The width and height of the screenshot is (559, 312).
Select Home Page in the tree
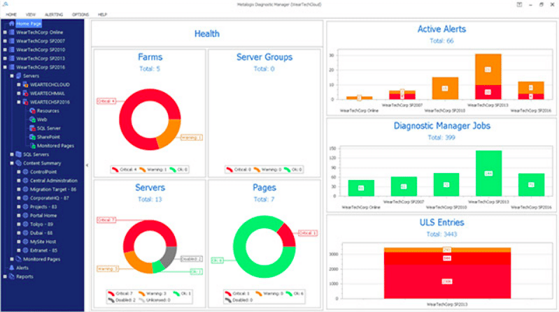click(x=29, y=24)
